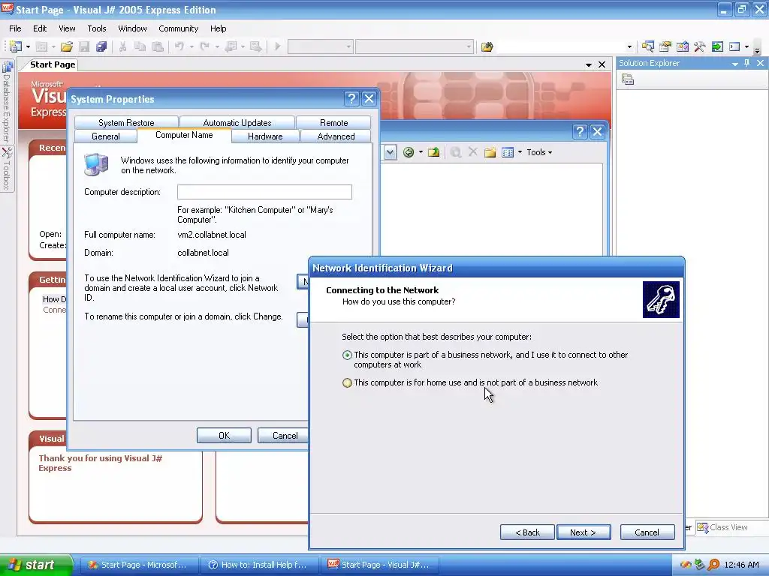The width and height of the screenshot is (769, 576).
Task: Click Back in the Network Identification Wizard
Action: (527, 532)
